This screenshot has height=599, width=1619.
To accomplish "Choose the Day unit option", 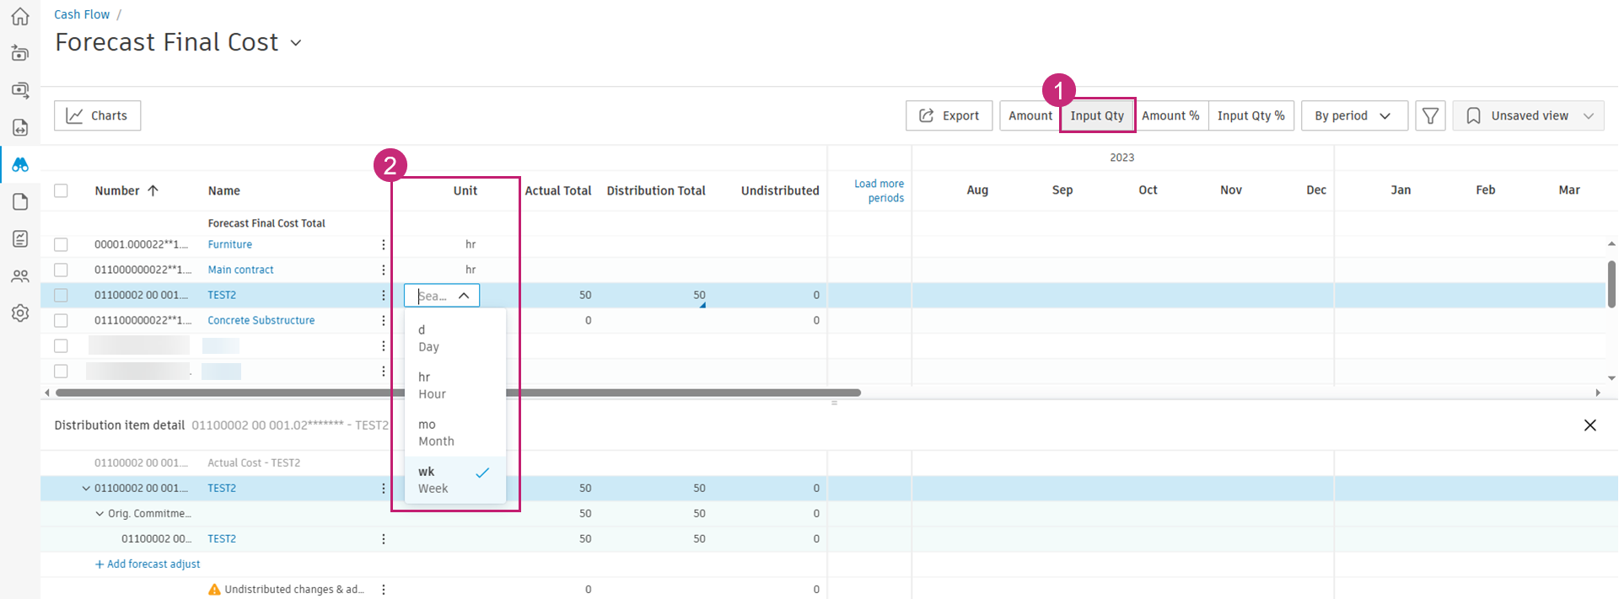I will pyautogui.click(x=428, y=339).
